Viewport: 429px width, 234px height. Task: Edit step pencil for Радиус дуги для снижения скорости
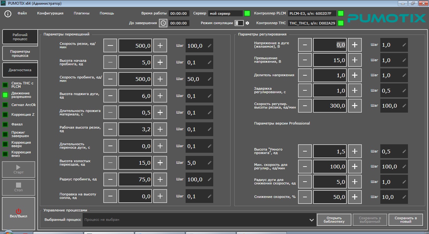[404, 182]
